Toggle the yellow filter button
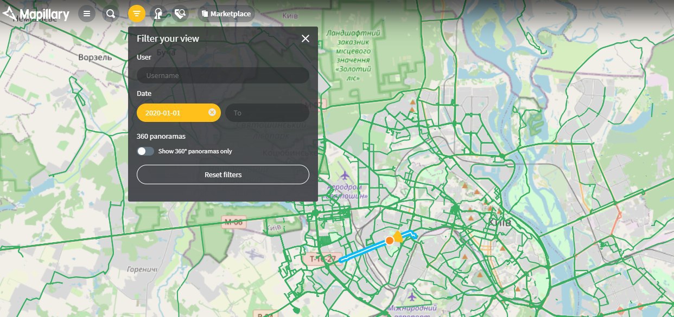674x317 pixels. [x=137, y=14]
